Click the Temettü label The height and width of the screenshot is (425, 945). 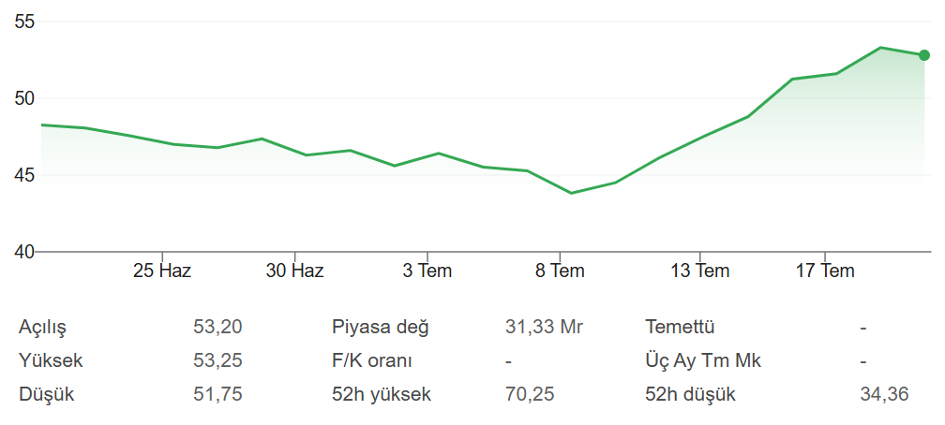[680, 327]
